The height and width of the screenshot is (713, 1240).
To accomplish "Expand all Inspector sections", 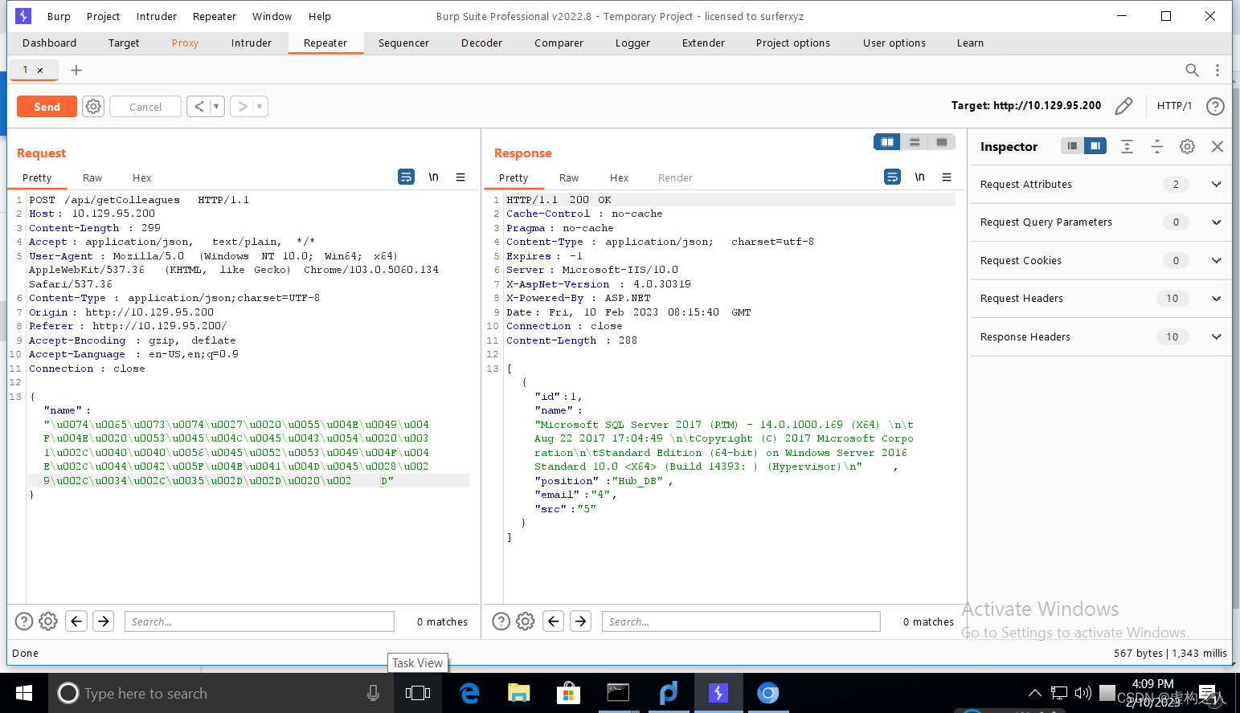I will coord(1127,146).
